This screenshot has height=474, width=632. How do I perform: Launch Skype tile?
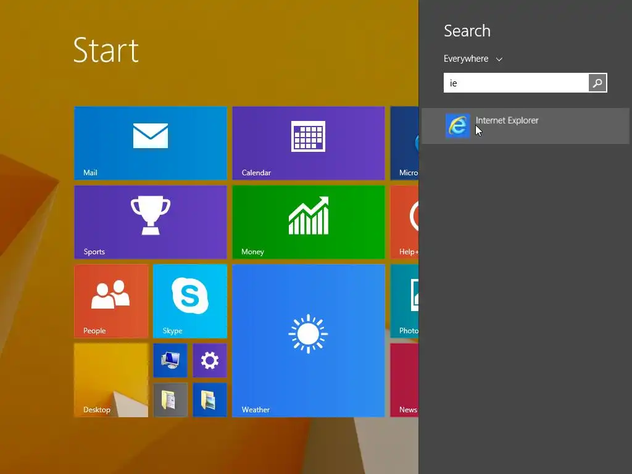190,301
